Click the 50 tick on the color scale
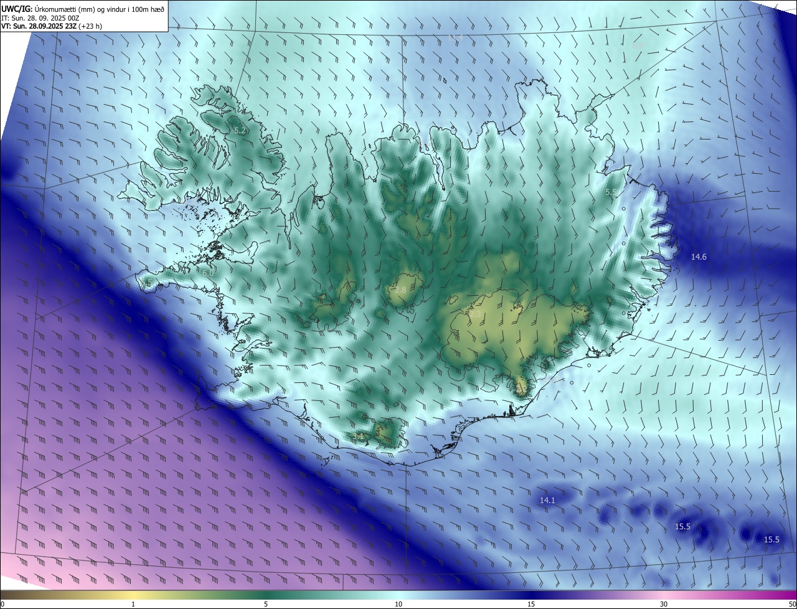 tap(792, 604)
